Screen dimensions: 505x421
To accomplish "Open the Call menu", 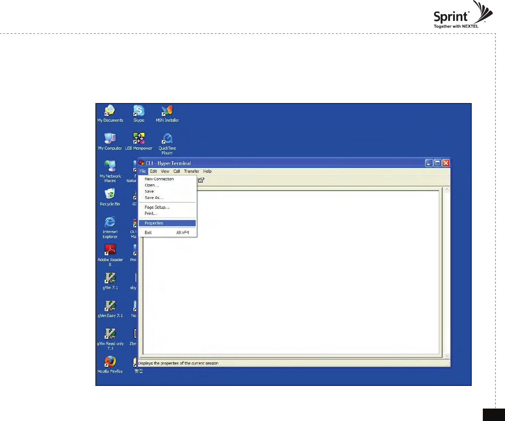I will click(177, 171).
